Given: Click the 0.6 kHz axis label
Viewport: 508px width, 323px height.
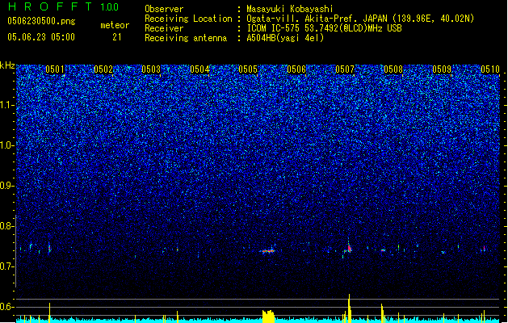Looking at the screenshot, I should tap(6, 307).
